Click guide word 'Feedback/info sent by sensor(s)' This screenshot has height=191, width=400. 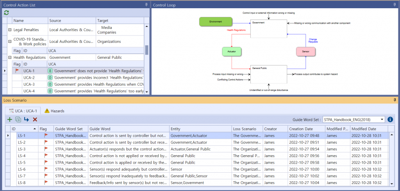129,182
